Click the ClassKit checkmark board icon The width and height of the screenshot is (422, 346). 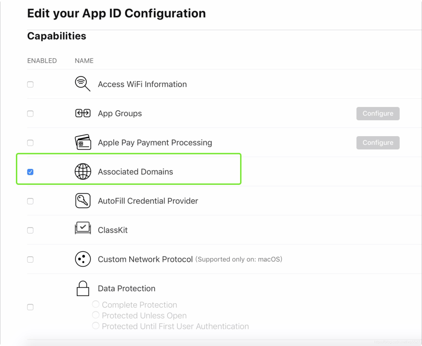pyautogui.click(x=83, y=228)
